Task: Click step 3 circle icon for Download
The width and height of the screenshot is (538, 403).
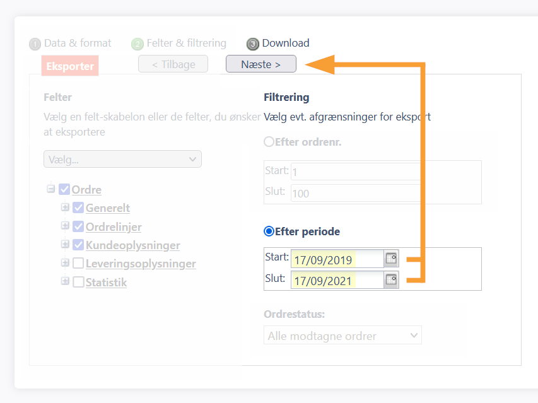Action: [x=252, y=44]
